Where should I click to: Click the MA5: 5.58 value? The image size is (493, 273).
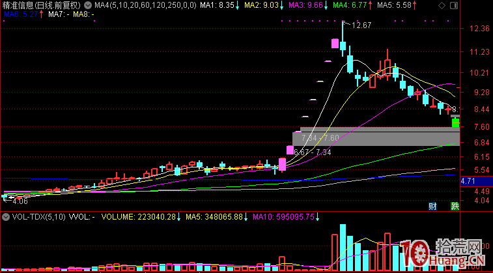pos(394,5)
